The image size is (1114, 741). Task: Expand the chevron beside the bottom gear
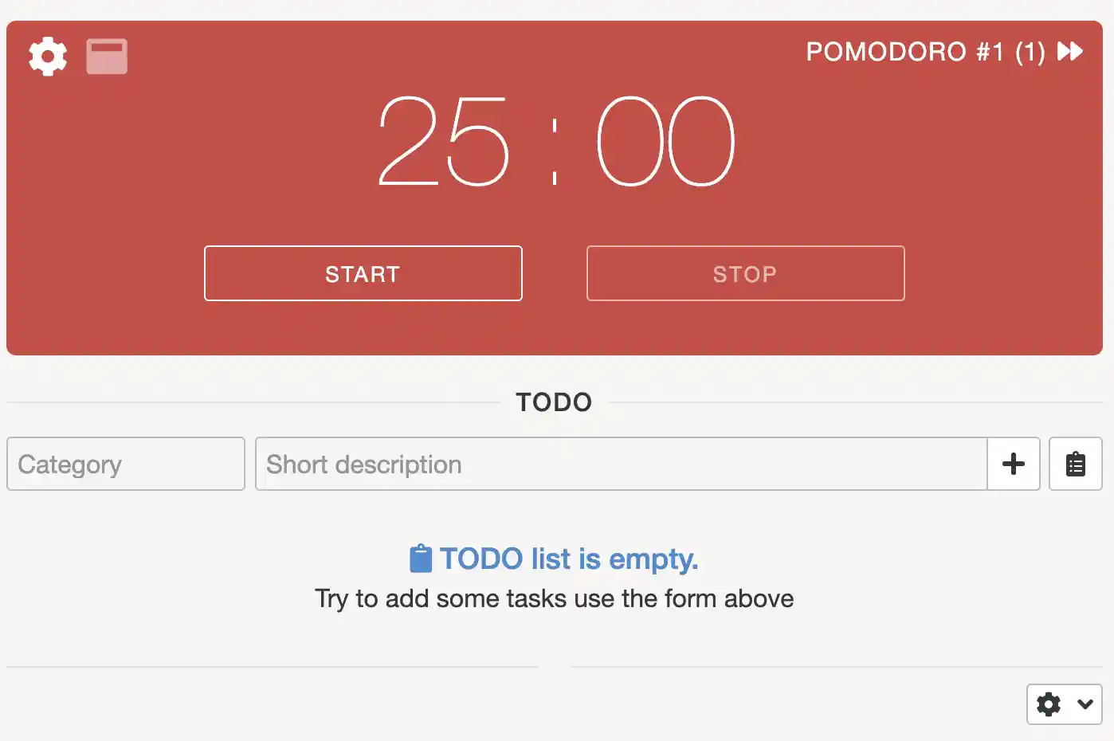(1085, 704)
